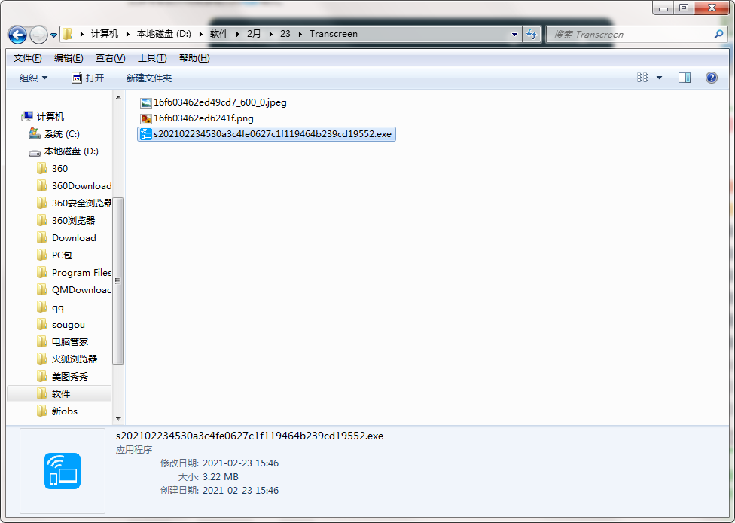Expand the arrow after 计算机 in breadcrumb
This screenshot has width=735, height=523.
pos(127,34)
